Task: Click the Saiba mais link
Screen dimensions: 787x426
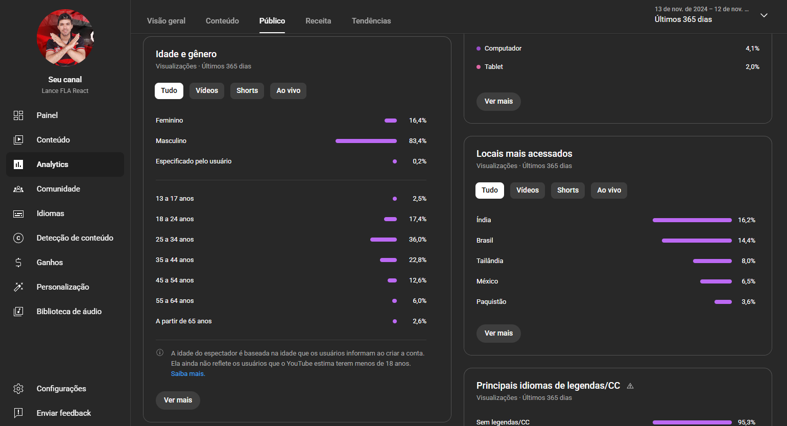Action: [x=188, y=374]
